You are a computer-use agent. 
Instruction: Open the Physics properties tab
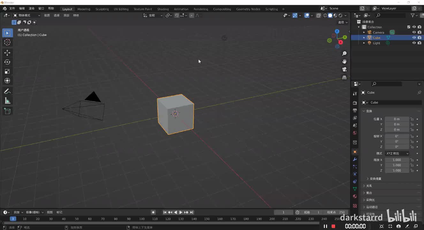point(355,174)
